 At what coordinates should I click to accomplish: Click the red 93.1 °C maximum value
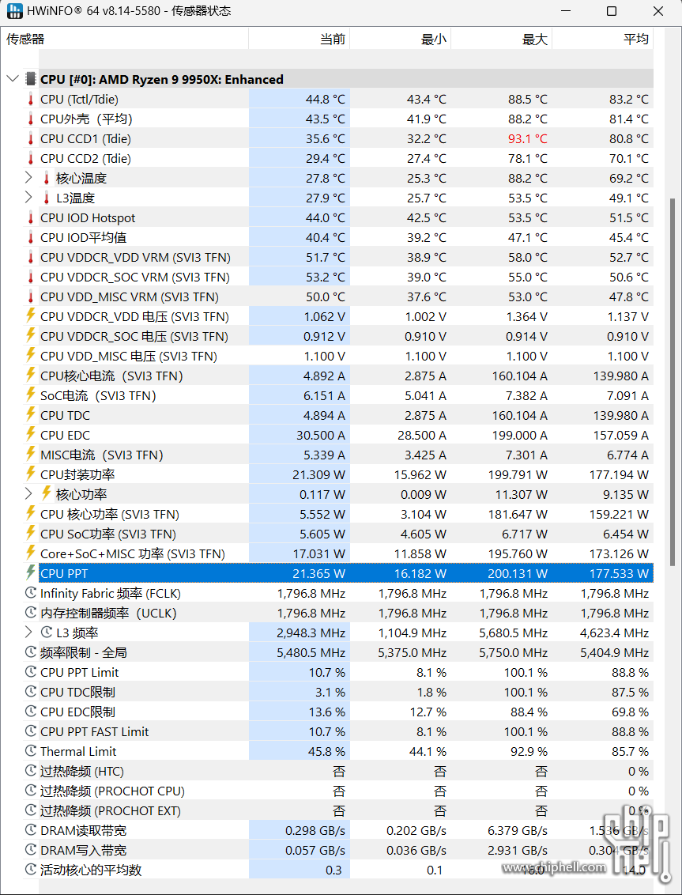coord(528,138)
